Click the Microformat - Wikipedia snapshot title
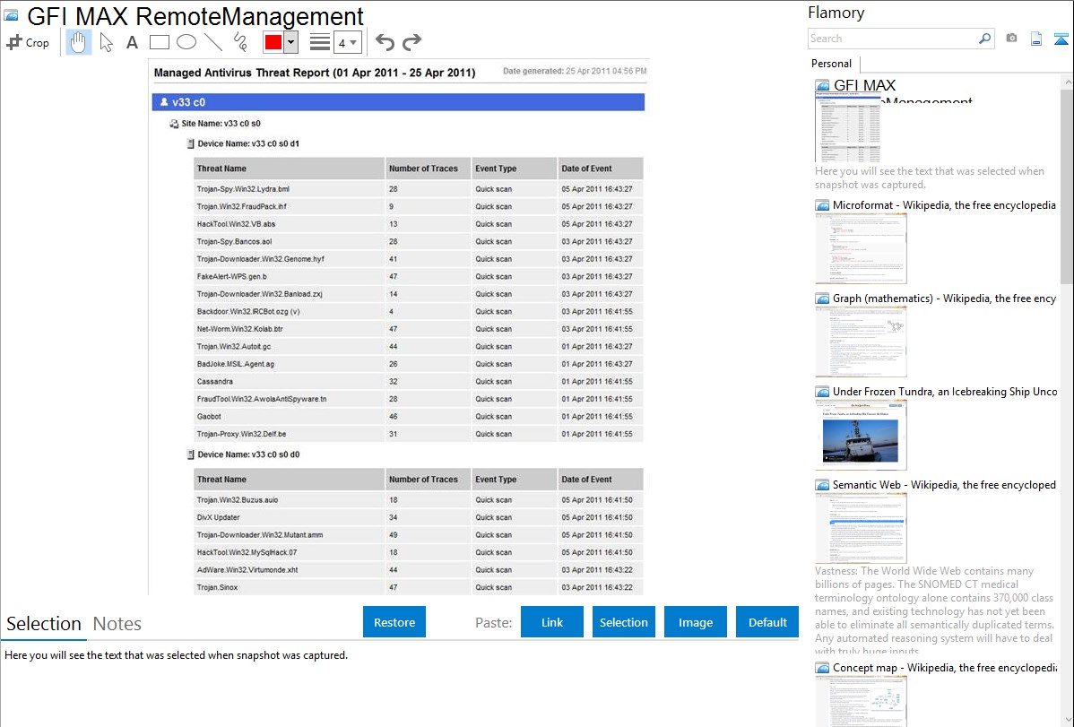The width and height of the screenshot is (1074, 727). (x=944, y=205)
